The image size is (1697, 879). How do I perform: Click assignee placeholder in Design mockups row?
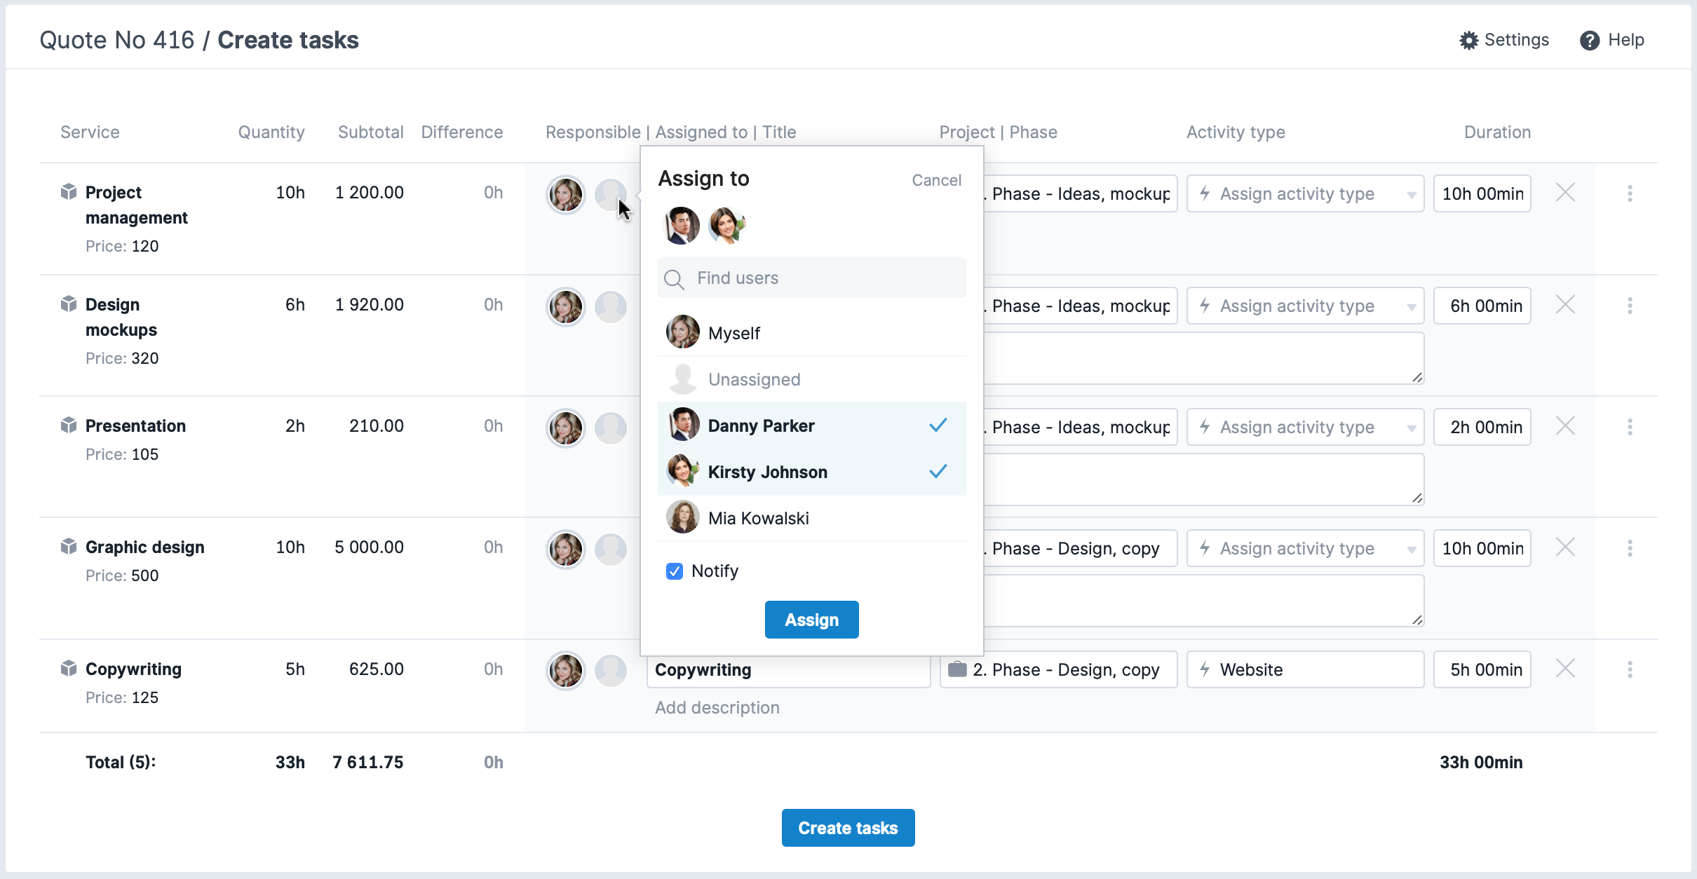tap(611, 306)
